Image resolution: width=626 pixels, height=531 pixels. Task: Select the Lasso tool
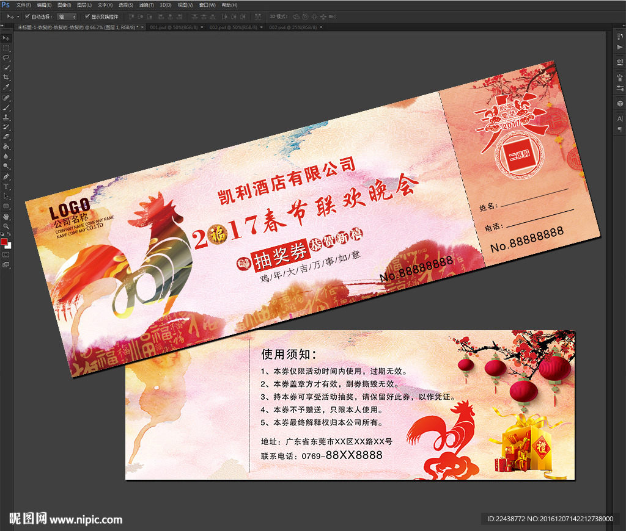[6, 58]
